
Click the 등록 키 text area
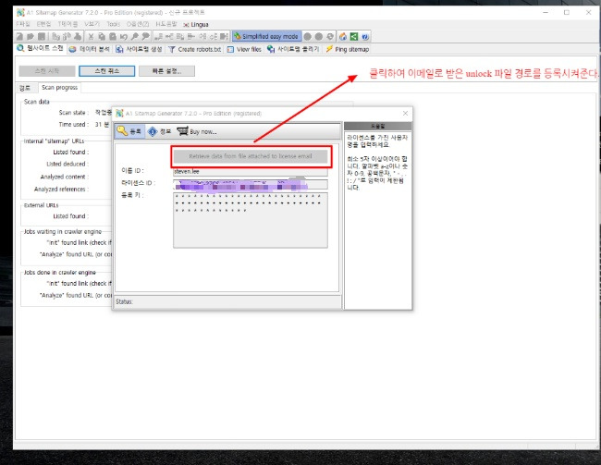pyautogui.click(x=251, y=220)
